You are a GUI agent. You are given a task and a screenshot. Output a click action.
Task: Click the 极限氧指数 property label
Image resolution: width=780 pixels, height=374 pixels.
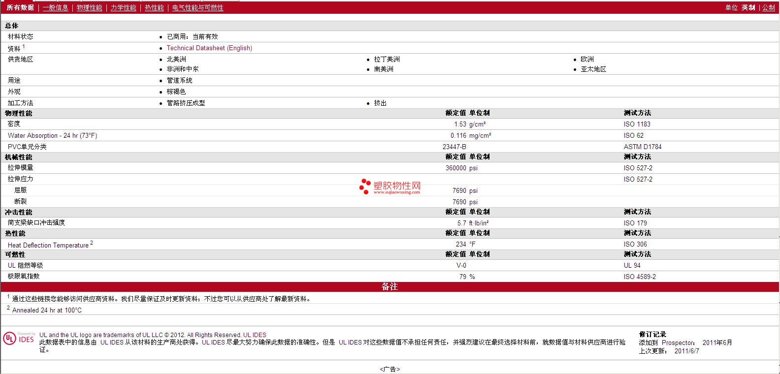coord(24,276)
